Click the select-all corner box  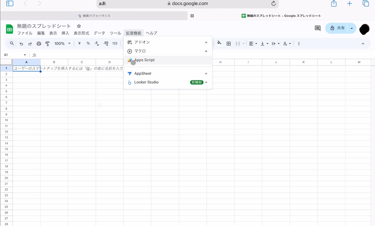[x=6, y=62]
